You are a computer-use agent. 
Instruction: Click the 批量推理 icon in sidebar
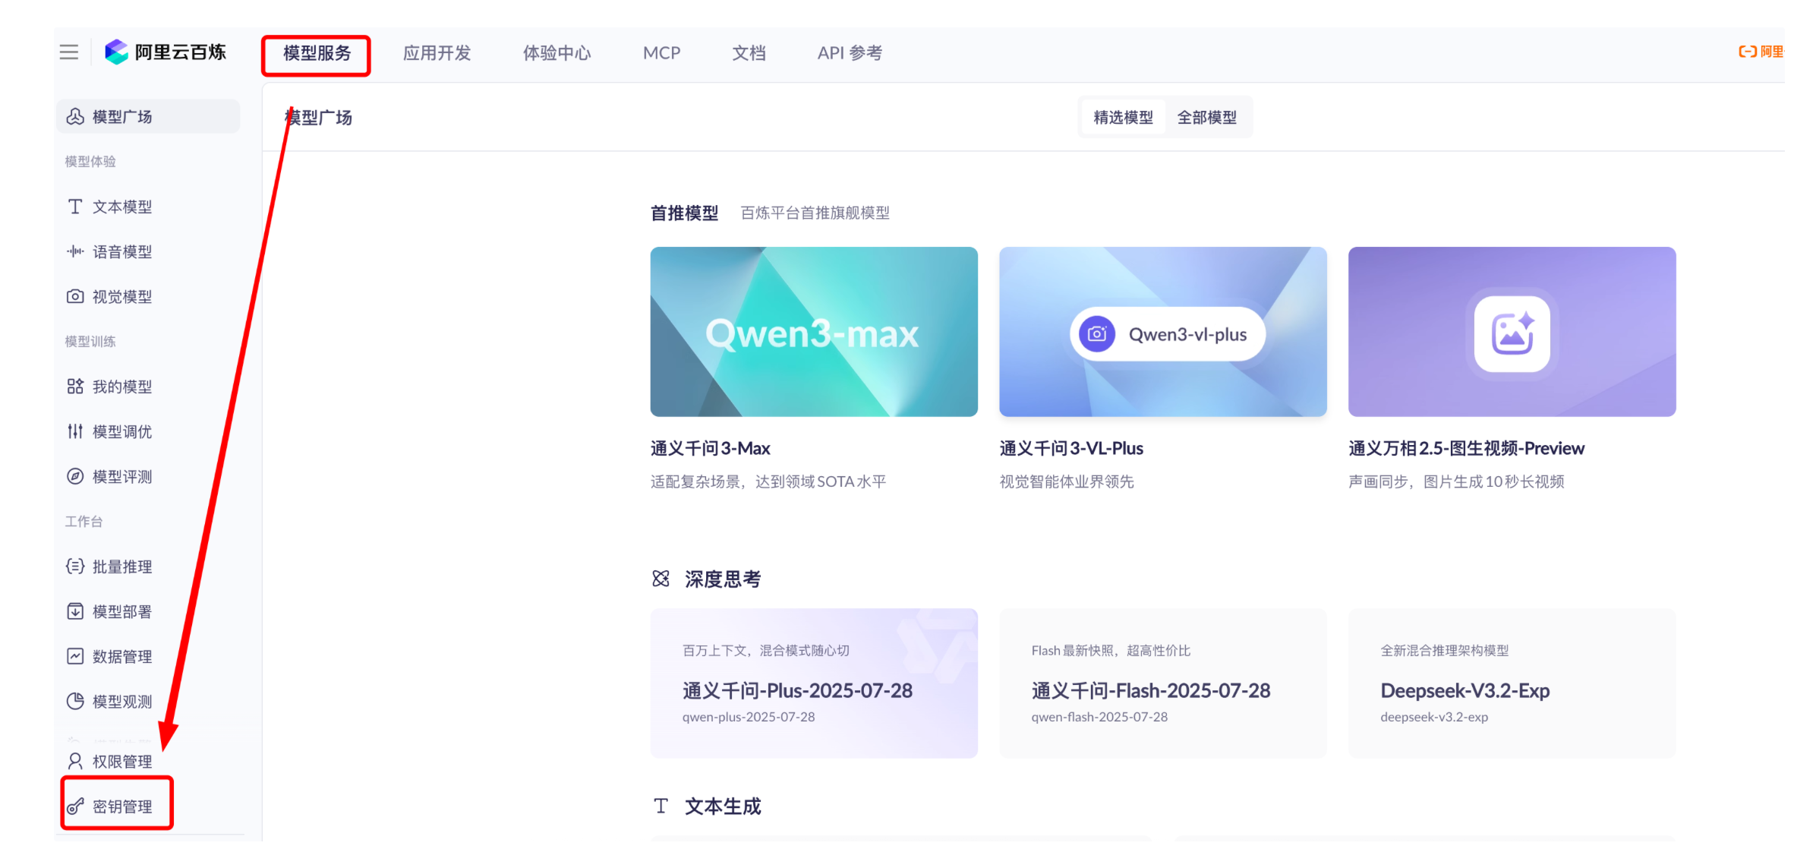tap(75, 566)
